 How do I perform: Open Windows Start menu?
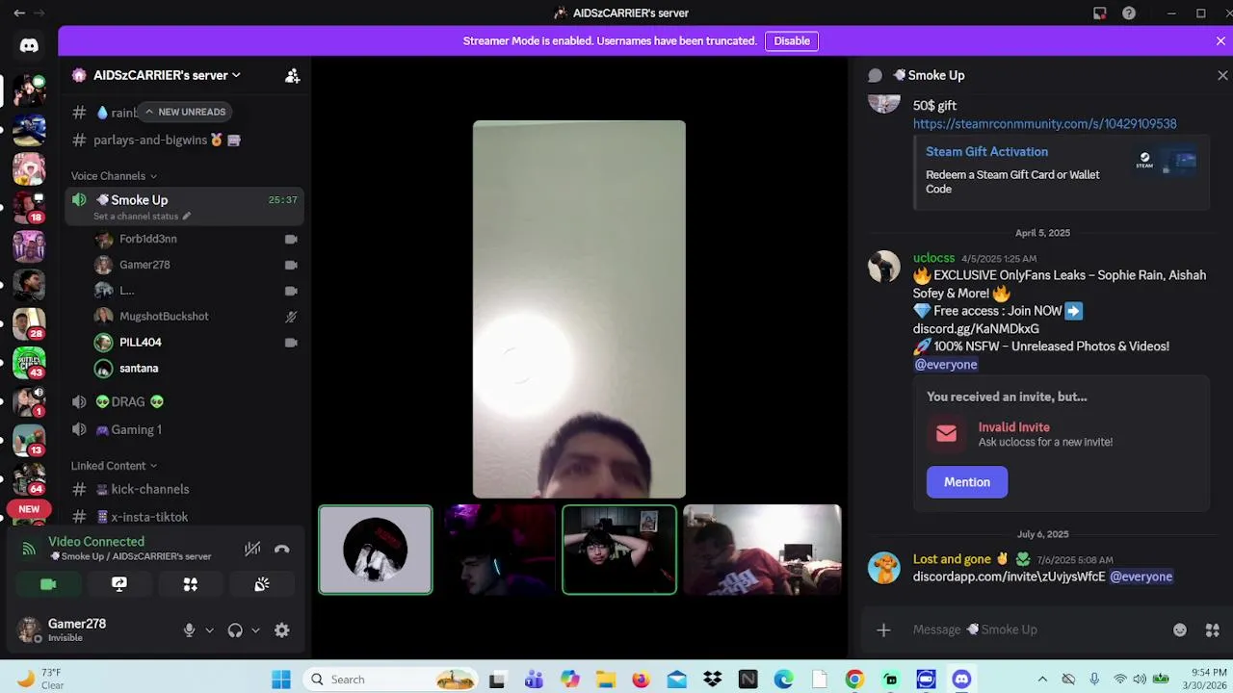[280, 680]
